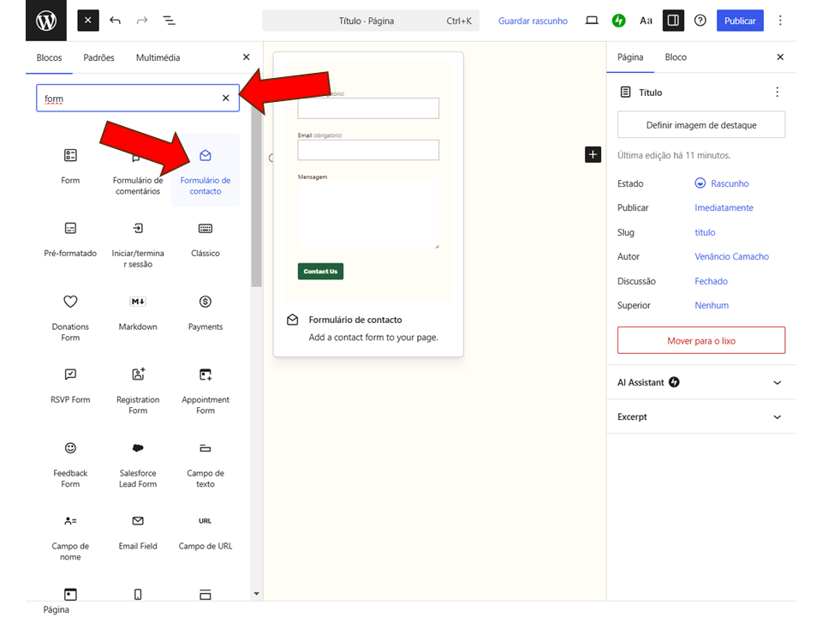Add the Salesforce Lead Form block
822x617 pixels.
138,464
